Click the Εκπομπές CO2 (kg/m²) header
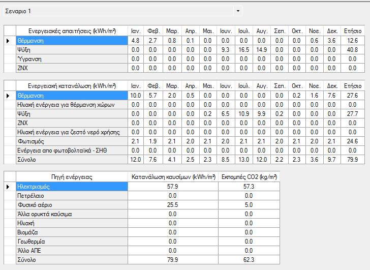Image resolution: width=370 pixels, height=270 pixels. (x=249, y=177)
